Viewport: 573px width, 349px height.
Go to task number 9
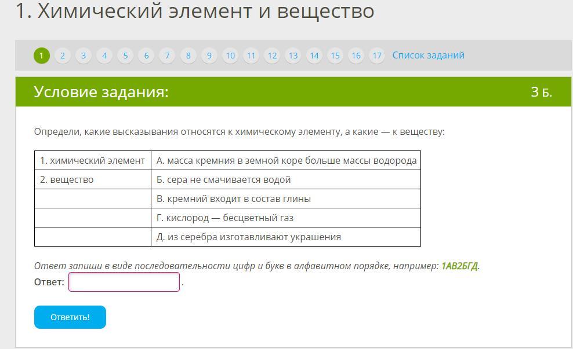point(209,56)
